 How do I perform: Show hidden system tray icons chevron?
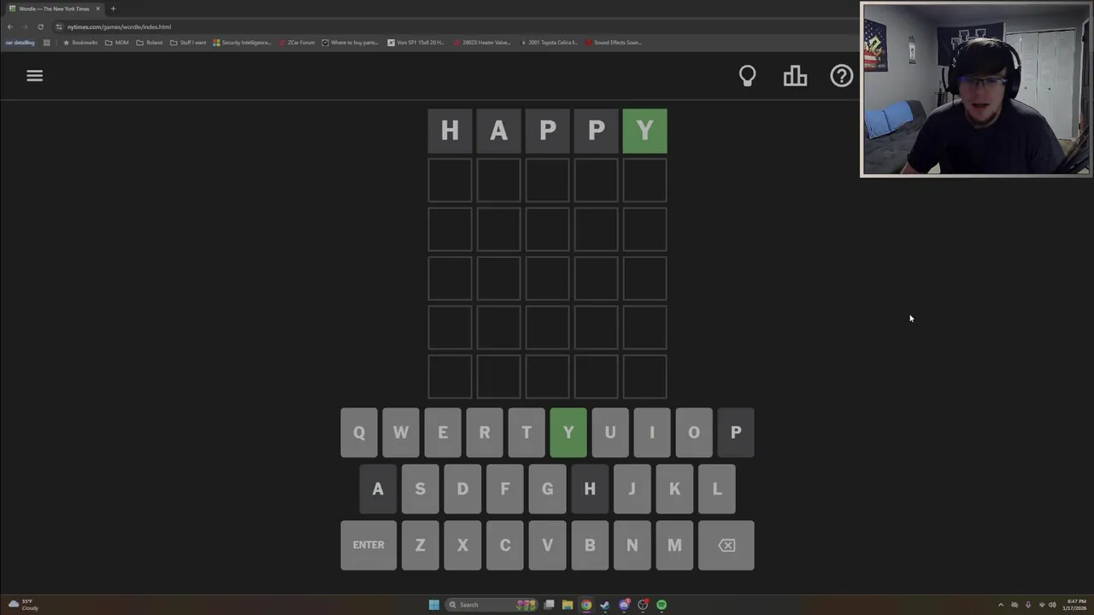click(1001, 605)
